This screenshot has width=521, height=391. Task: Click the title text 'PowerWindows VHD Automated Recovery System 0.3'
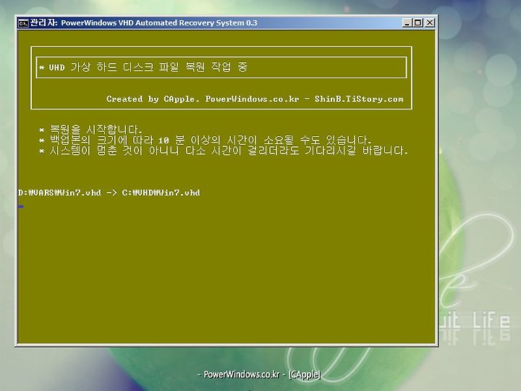pyautogui.click(x=159, y=23)
